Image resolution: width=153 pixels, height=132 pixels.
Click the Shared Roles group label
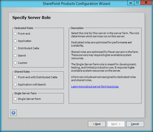tap(22, 72)
